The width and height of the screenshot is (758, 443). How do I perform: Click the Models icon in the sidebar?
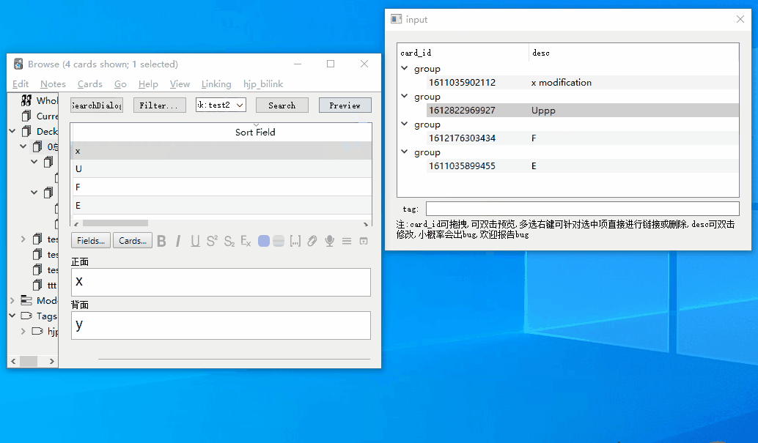(26, 300)
